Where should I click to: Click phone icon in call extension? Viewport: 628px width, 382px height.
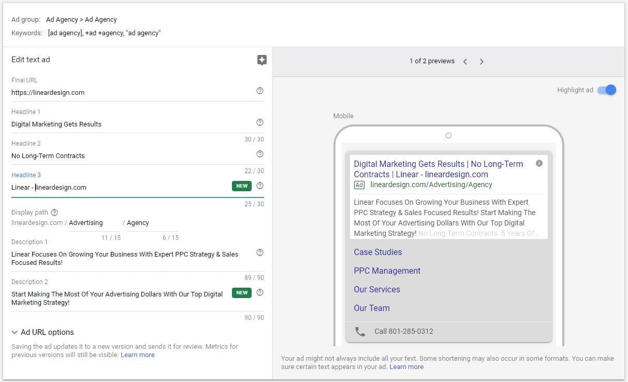click(360, 332)
